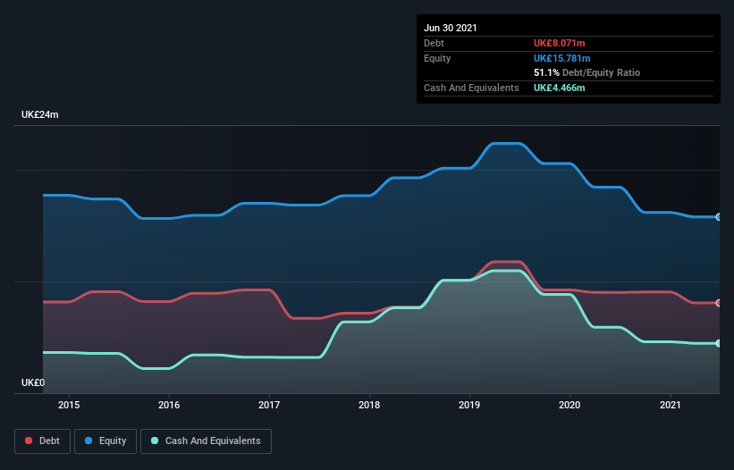Click the 2015 axis label
The height and width of the screenshot is (470, 734).
[69, 405]
